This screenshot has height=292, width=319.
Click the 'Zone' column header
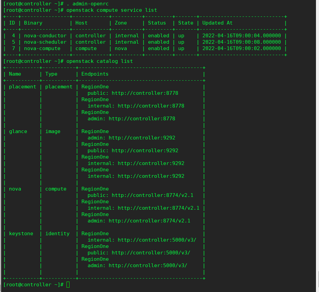tap(121, 23)
